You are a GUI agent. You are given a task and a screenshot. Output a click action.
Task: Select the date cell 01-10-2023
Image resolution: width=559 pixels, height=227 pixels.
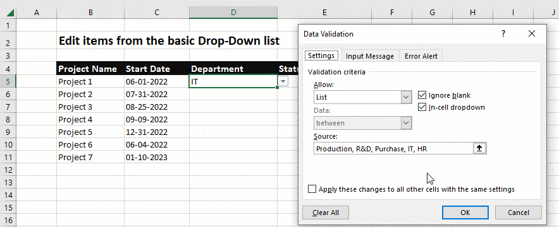coord(157,157)
